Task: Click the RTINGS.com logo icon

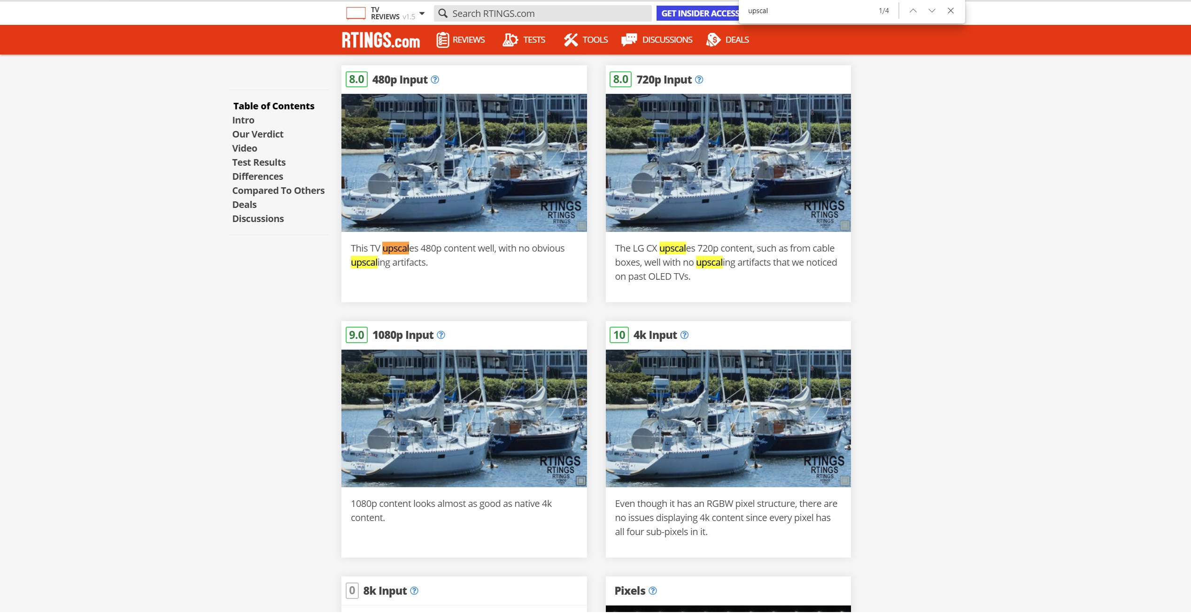Action: [381, 39]
